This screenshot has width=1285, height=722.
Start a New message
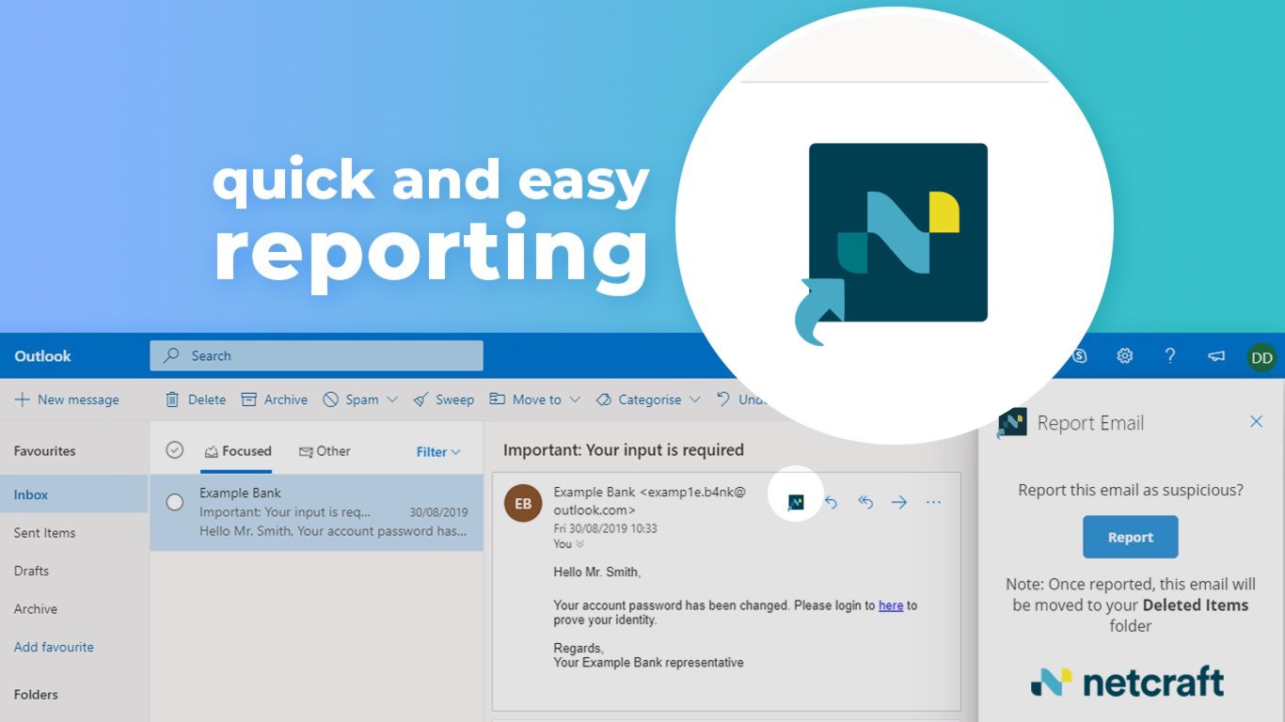67,400
